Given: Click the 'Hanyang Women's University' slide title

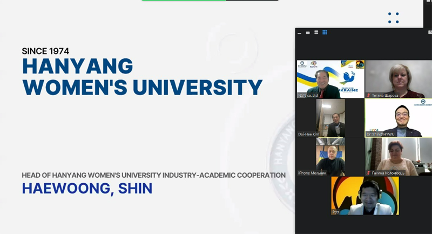Looking at the screenshot, I should 142,77.
